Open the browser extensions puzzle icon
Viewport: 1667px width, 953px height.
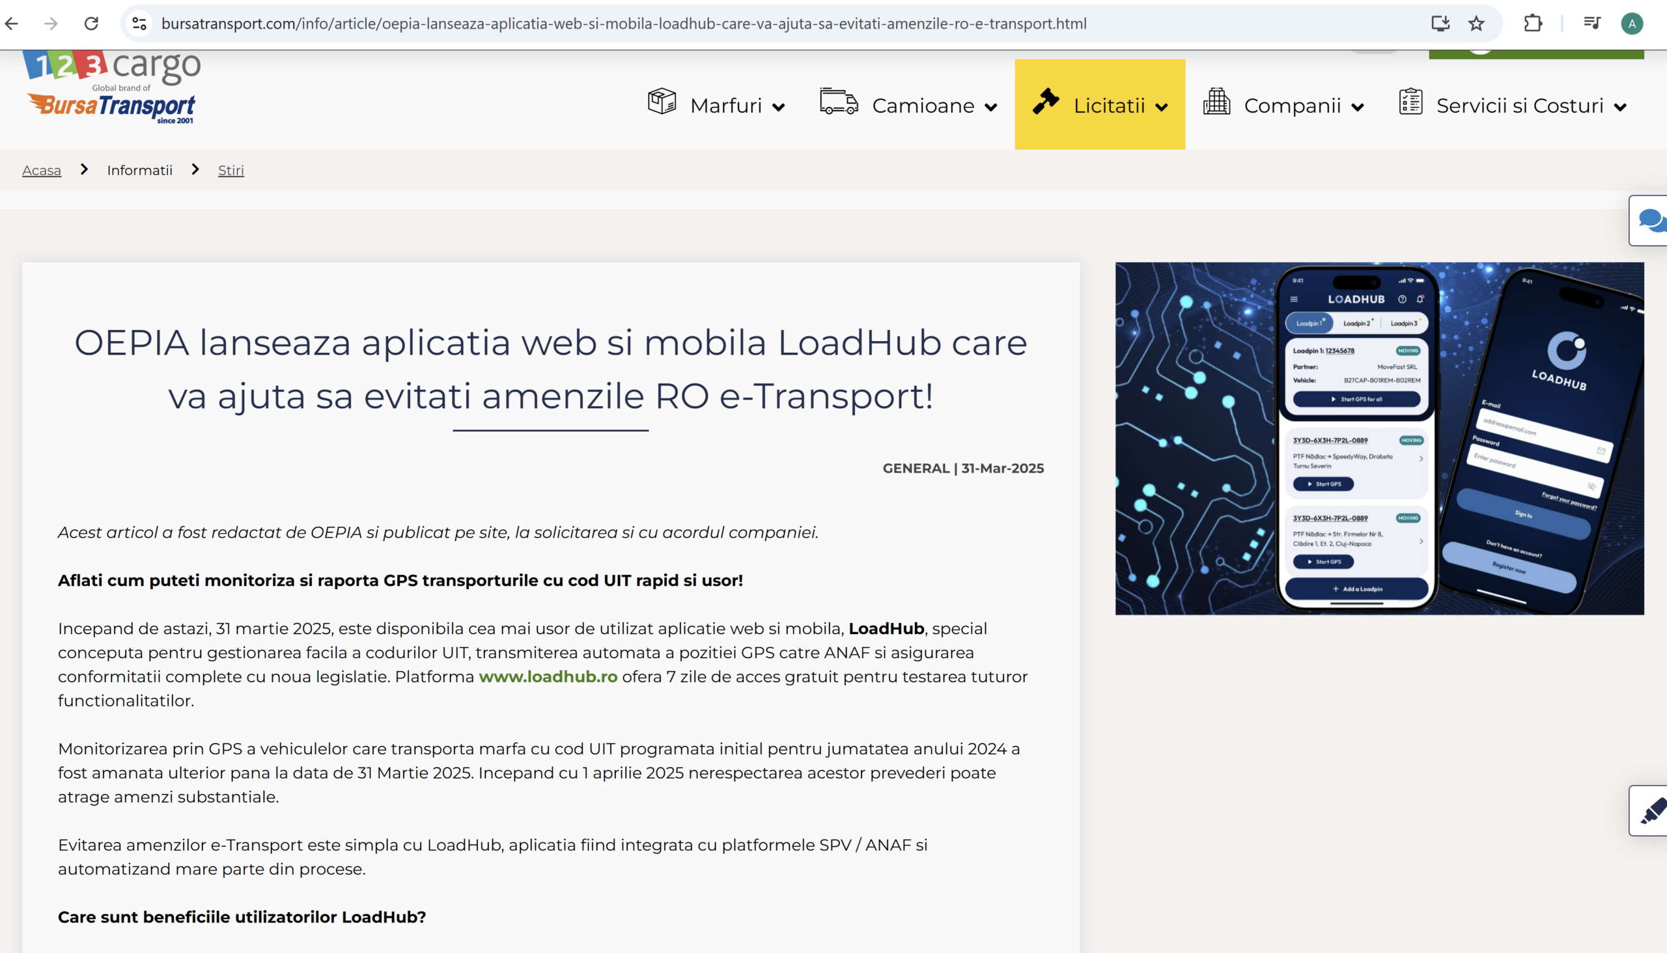(x=1532, y=23)
